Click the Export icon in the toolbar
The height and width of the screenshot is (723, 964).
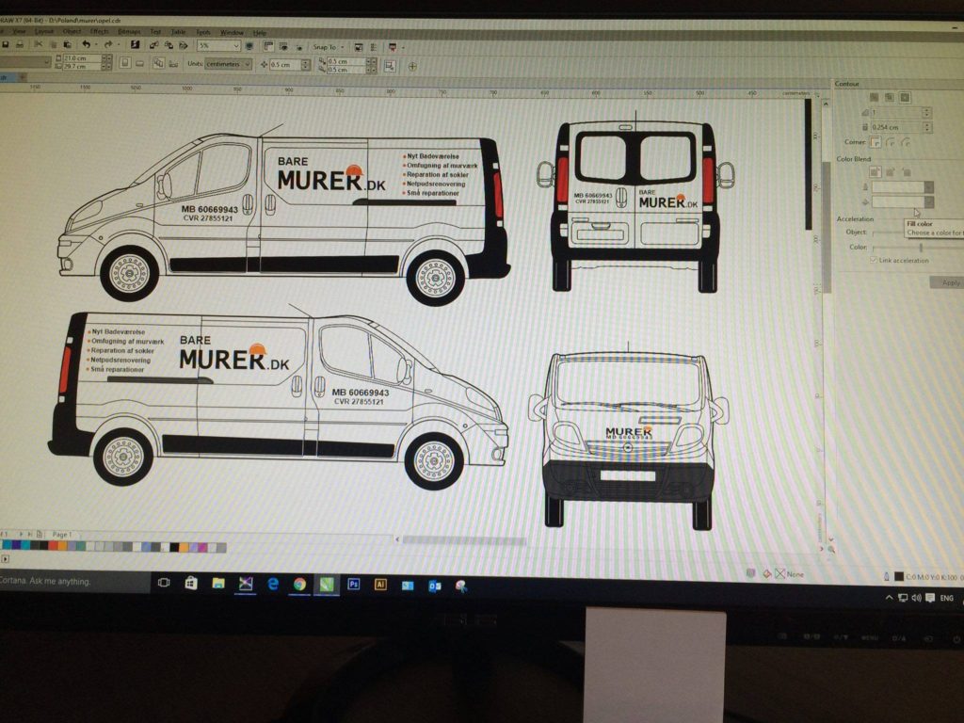pyautogui.click(x=169, y=45)
